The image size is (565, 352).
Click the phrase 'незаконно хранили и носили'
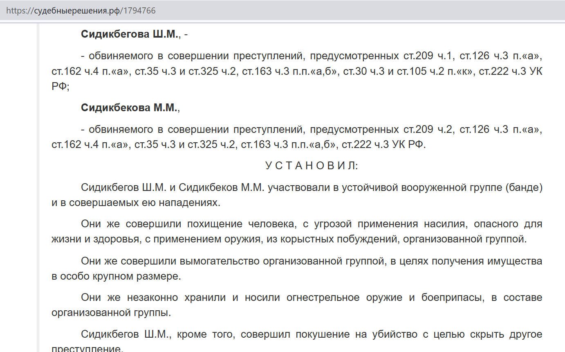203,298
